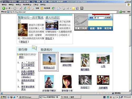Viewport: 132px width, 99px height.
Task: Open the night bridge photo thumbnail
Action: (x=52, y=25)
